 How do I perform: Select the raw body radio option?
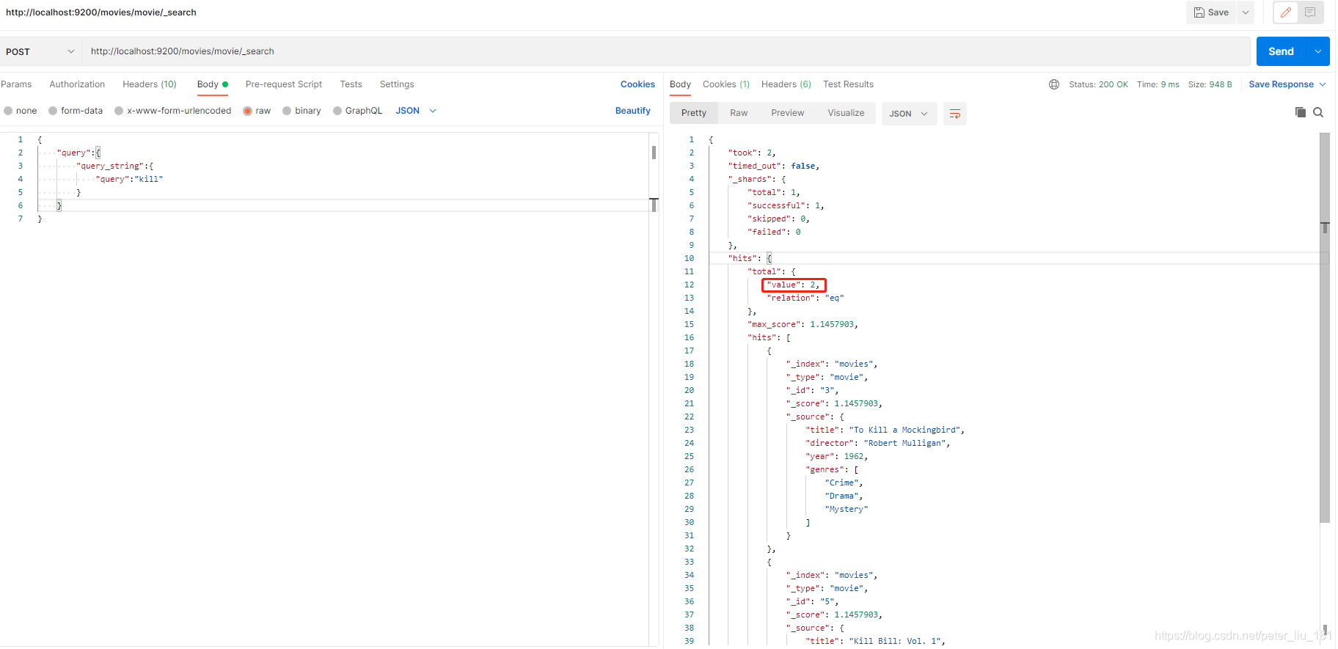(248, 111)
